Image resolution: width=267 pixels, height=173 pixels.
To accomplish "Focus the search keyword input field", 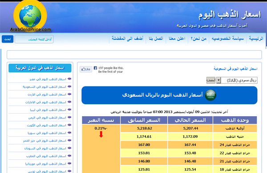I will point(34,39).
